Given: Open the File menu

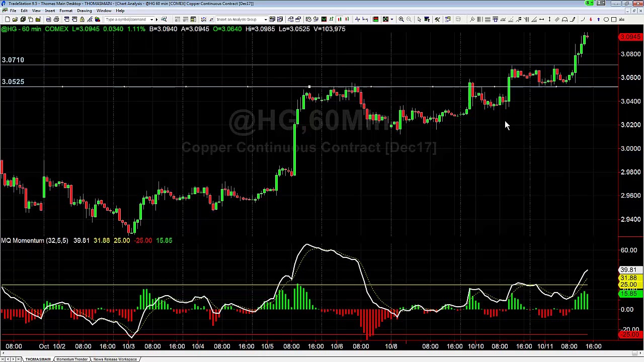Looking at the screenshot, I should [13, 11].
